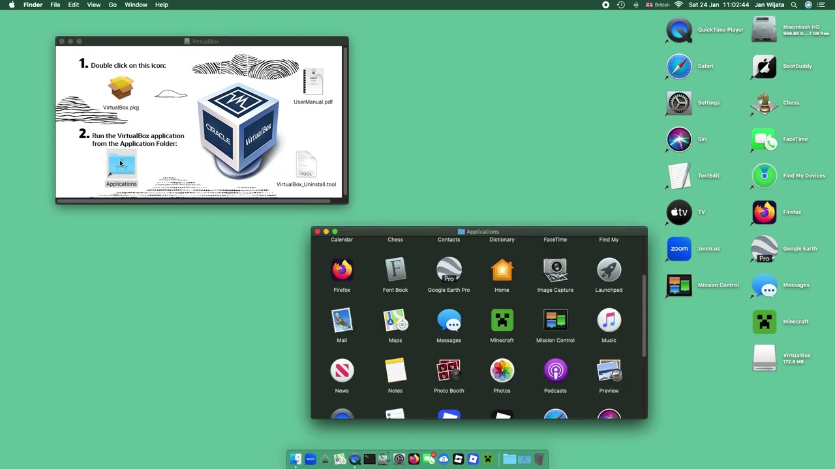Open the Trash in the Dock

coord(539,459)
